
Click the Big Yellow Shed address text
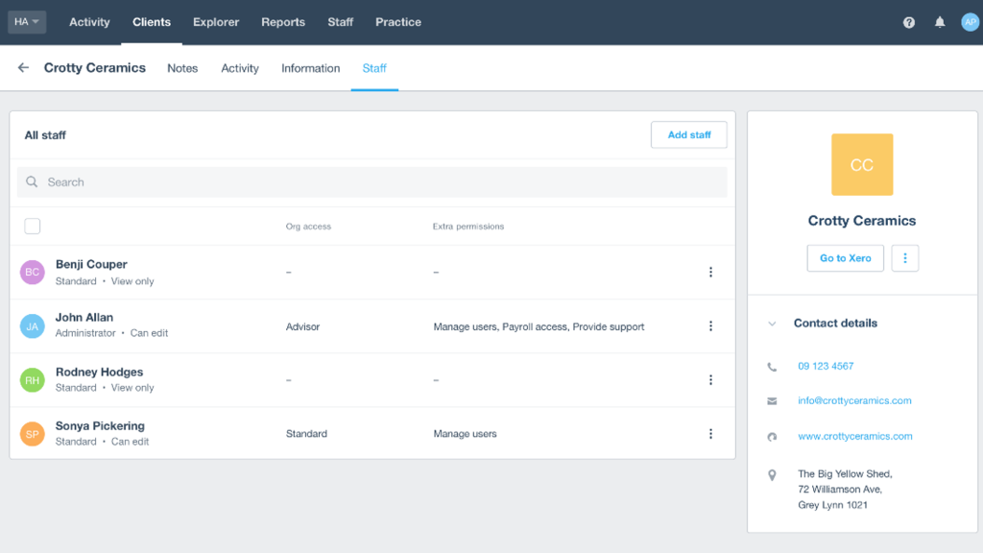845,490
